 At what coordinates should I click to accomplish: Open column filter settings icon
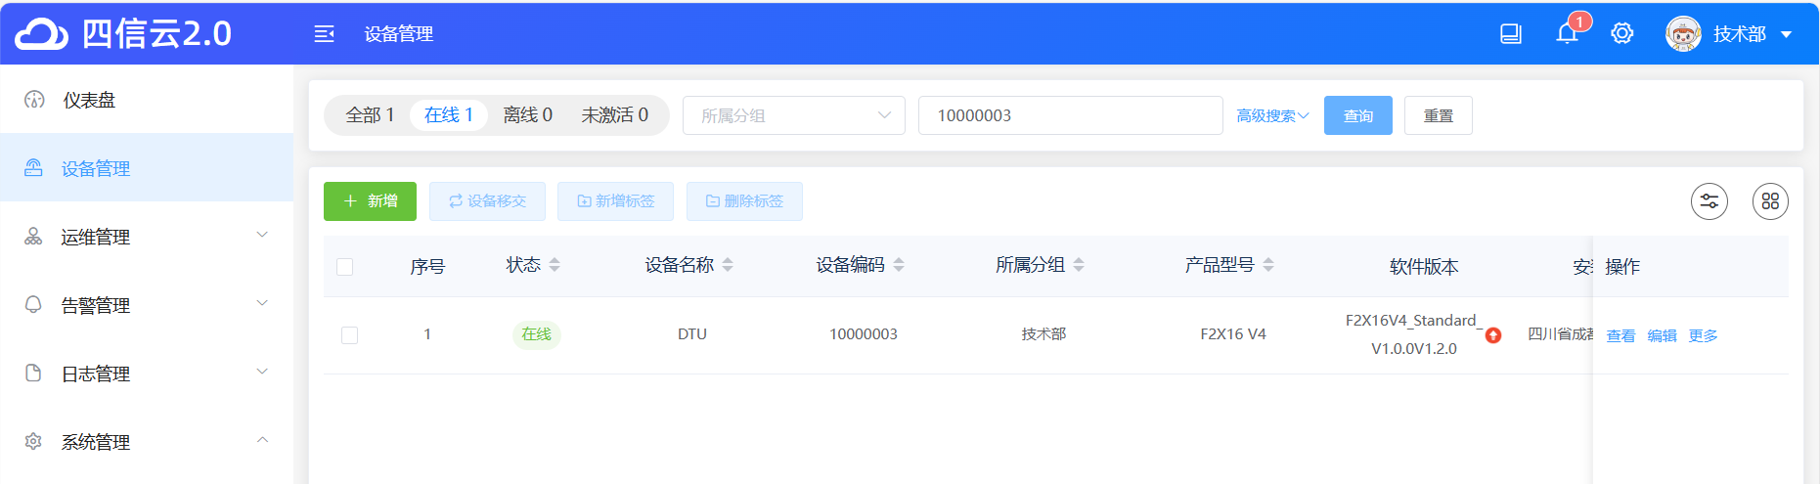pyautogui.click(x=1709, y=201)
